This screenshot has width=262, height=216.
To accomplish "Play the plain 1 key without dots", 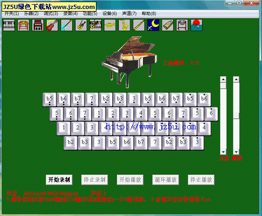I will coord(64,128).
